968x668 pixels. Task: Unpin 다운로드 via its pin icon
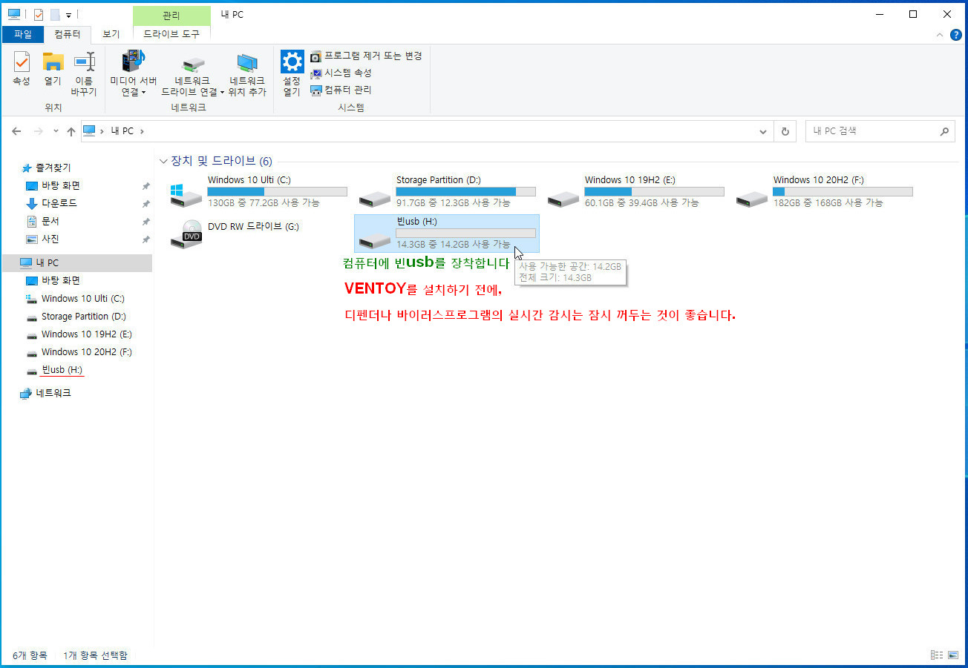pos(146,204)
